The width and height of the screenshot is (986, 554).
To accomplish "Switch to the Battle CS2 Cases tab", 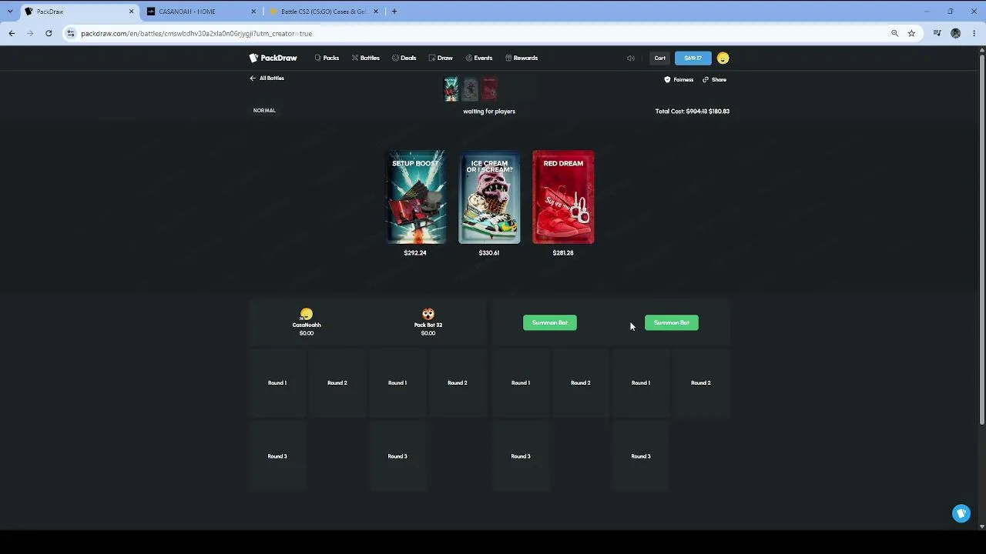I will [324, 12].
